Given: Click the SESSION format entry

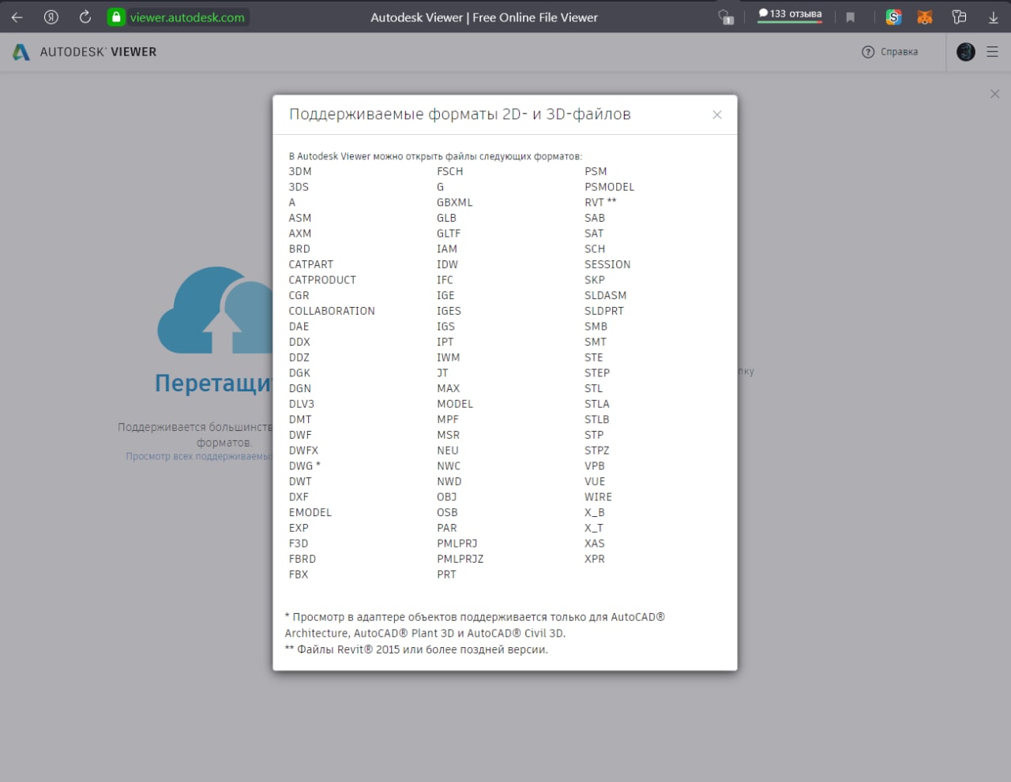Looking at the screenshot, I should (x=607, y=264).
